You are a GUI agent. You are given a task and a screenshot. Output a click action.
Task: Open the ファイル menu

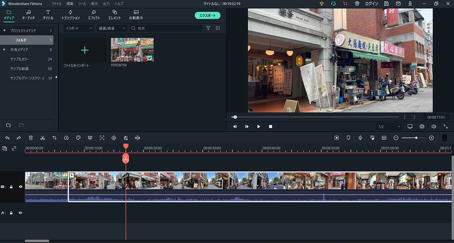coord(56,4)
